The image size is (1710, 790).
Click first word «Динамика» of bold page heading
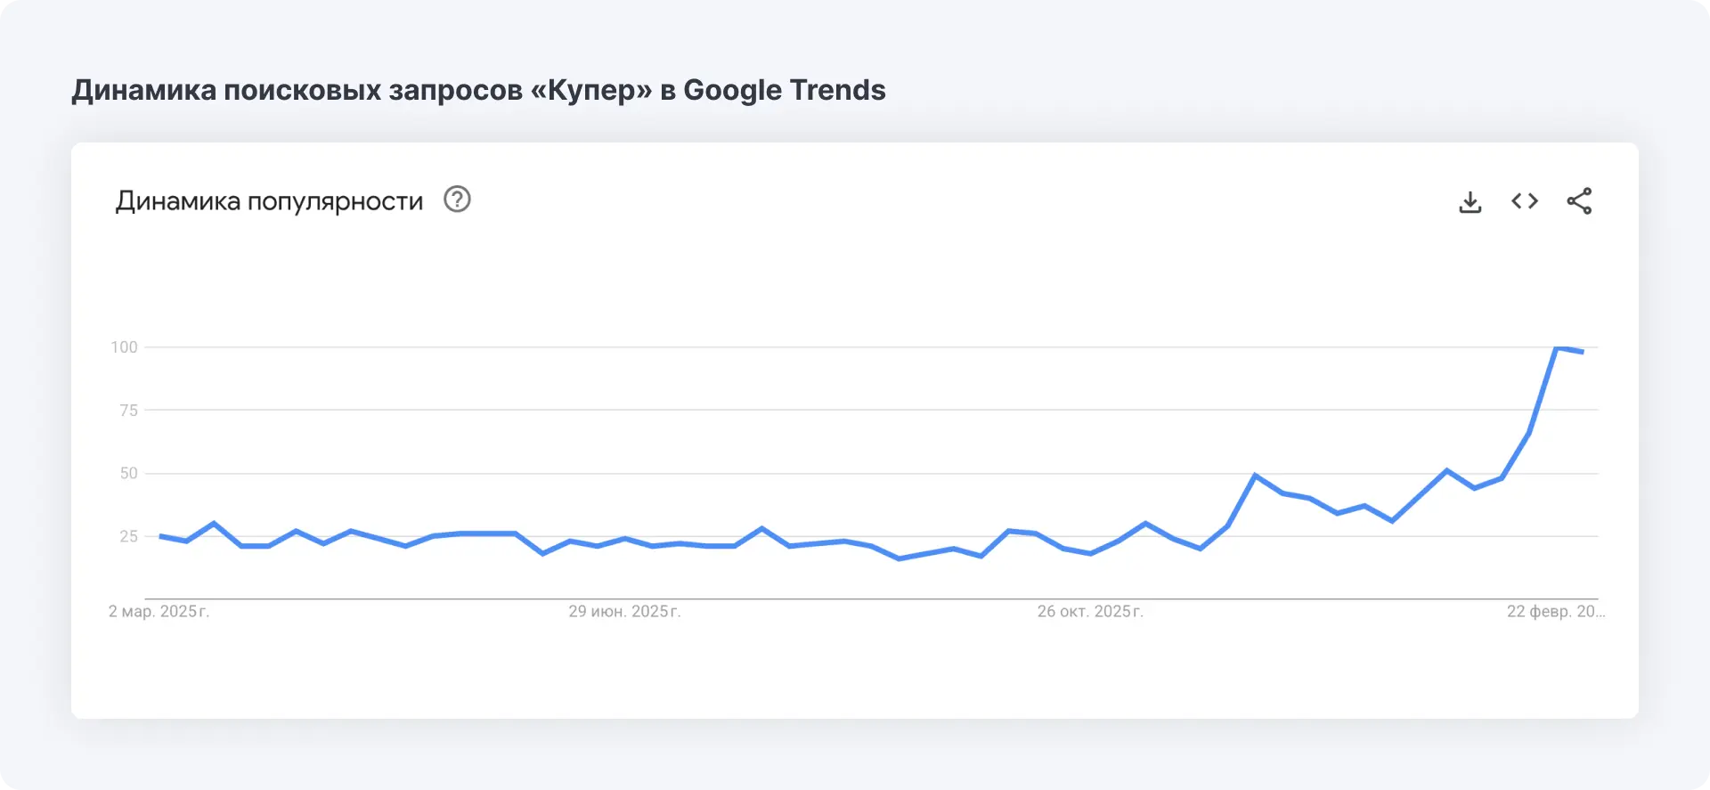(143, 90)
